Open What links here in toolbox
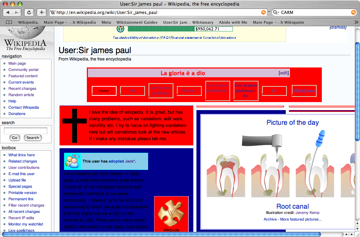 click(22, 155)
